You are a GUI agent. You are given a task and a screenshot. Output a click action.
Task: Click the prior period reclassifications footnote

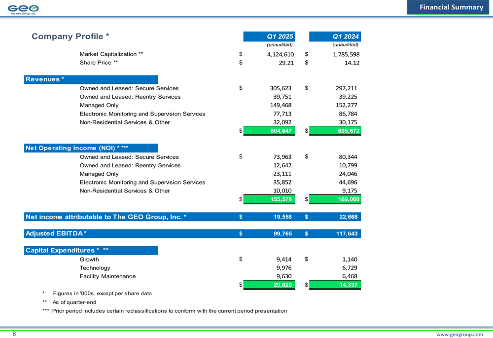170,311
